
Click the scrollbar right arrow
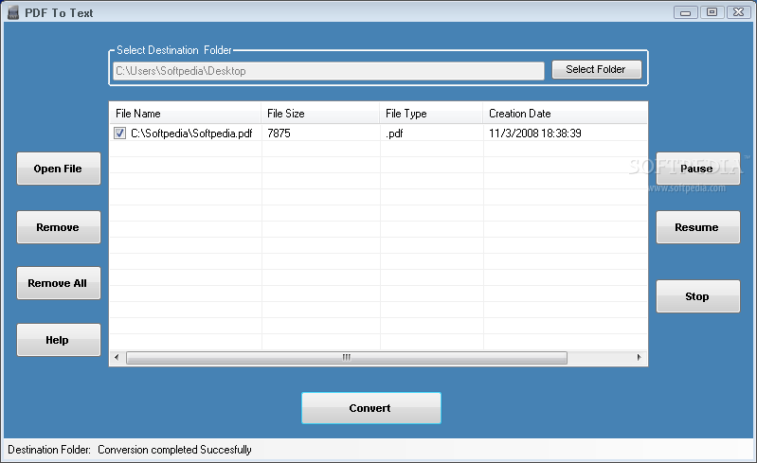pyautogui.click(x=639, y=357)
